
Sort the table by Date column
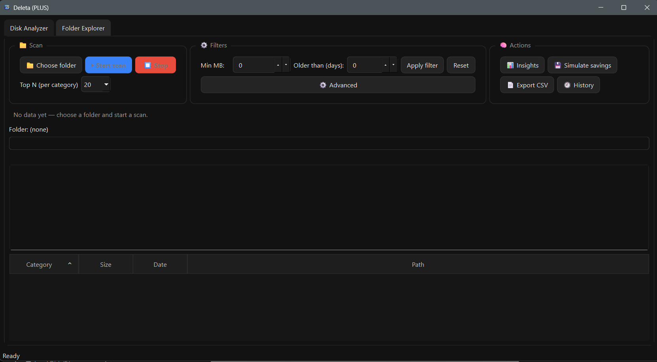(x=160, y=264)
